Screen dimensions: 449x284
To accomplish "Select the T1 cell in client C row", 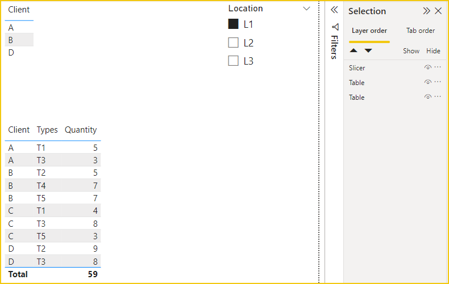I will [x=41, y=211].
